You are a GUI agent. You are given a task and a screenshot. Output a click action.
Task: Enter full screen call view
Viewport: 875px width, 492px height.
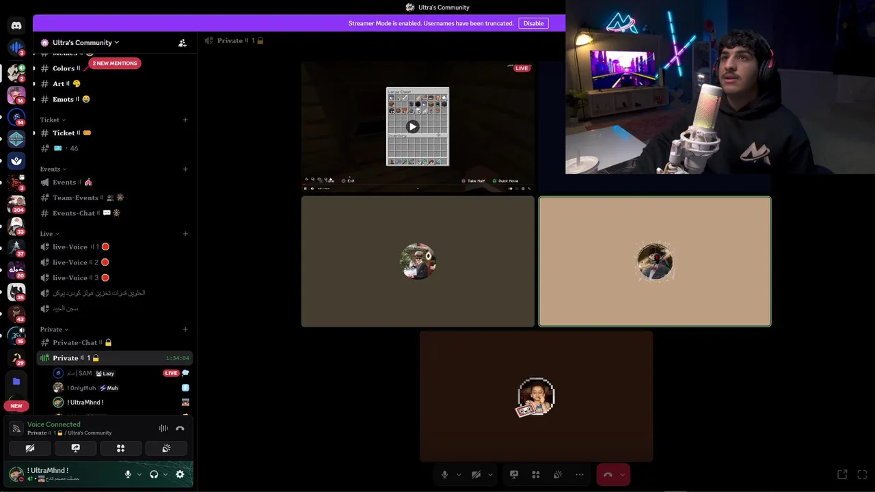(862, 474)
